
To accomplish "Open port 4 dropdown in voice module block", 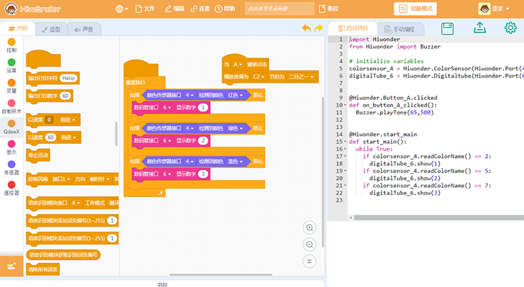I will (76, 203).
